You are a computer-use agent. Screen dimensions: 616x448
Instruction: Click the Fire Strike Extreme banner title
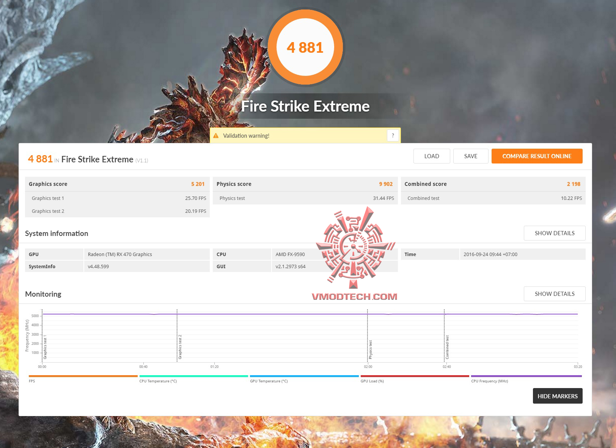coord(305,107)
